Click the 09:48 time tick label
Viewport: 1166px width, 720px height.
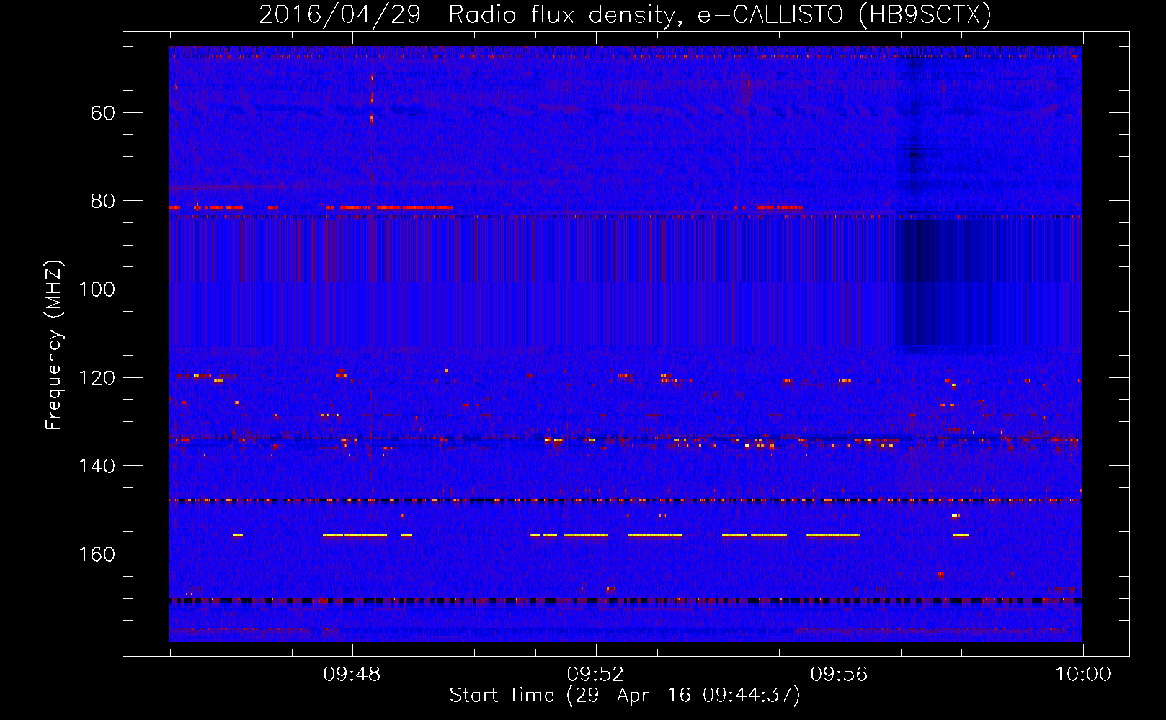352,675
